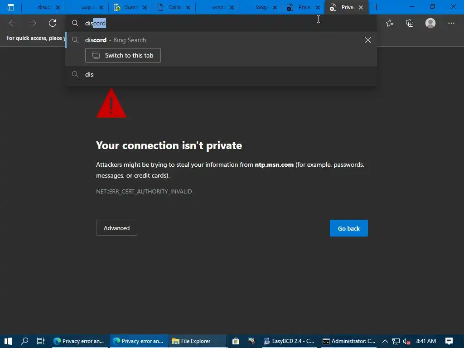The height and width of the screenshot is (348, 464).
Task: Close the 'windo' tab
Action: (x=232, y=8)
